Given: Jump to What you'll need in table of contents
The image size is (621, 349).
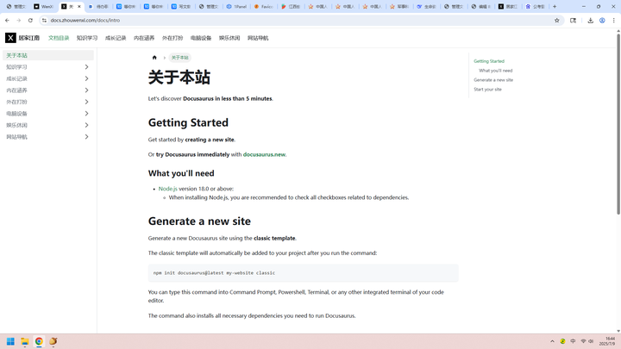Looking at the screenshot, I should tap(495, 71).
